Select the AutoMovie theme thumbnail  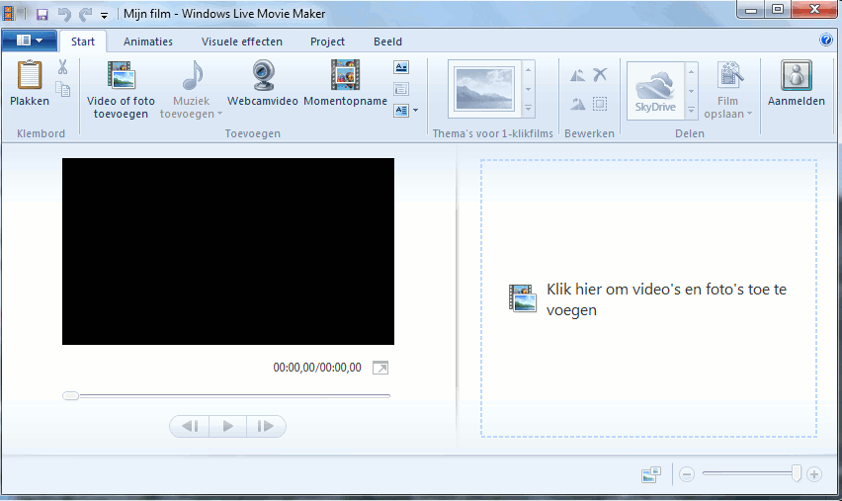[484, 89]
